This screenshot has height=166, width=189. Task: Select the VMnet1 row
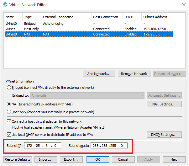tap(89, 29)
